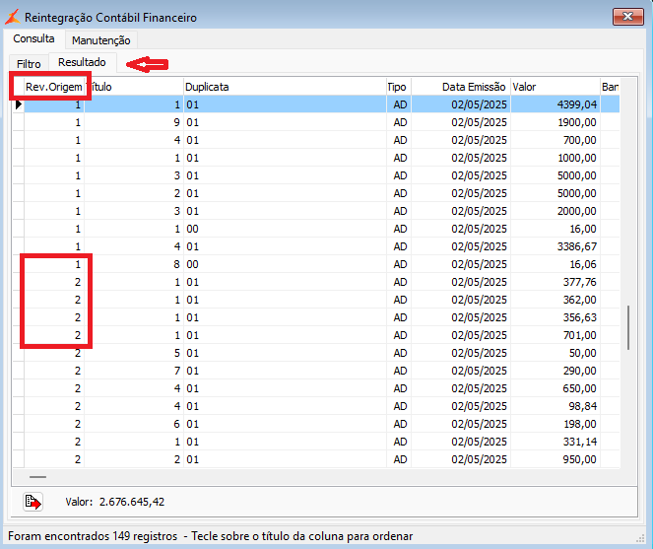Click the total Valor 2.676.645,42 text
The image size is (653, 549).
(x=115, y=502)
